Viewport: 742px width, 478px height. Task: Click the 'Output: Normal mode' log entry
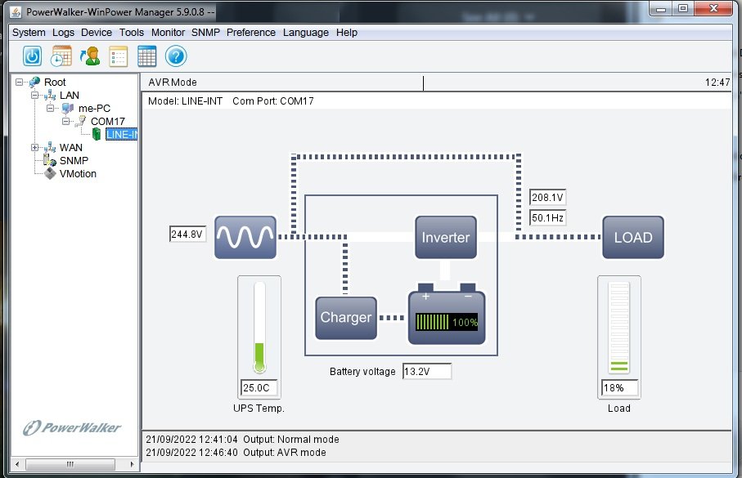click(x=242, y=440)
